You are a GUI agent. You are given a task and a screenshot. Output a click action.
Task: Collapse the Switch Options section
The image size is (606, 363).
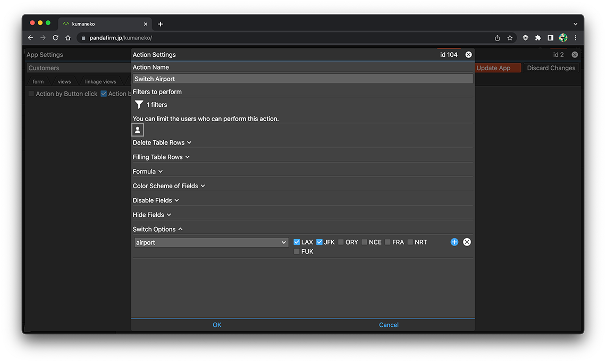(157, 230)
